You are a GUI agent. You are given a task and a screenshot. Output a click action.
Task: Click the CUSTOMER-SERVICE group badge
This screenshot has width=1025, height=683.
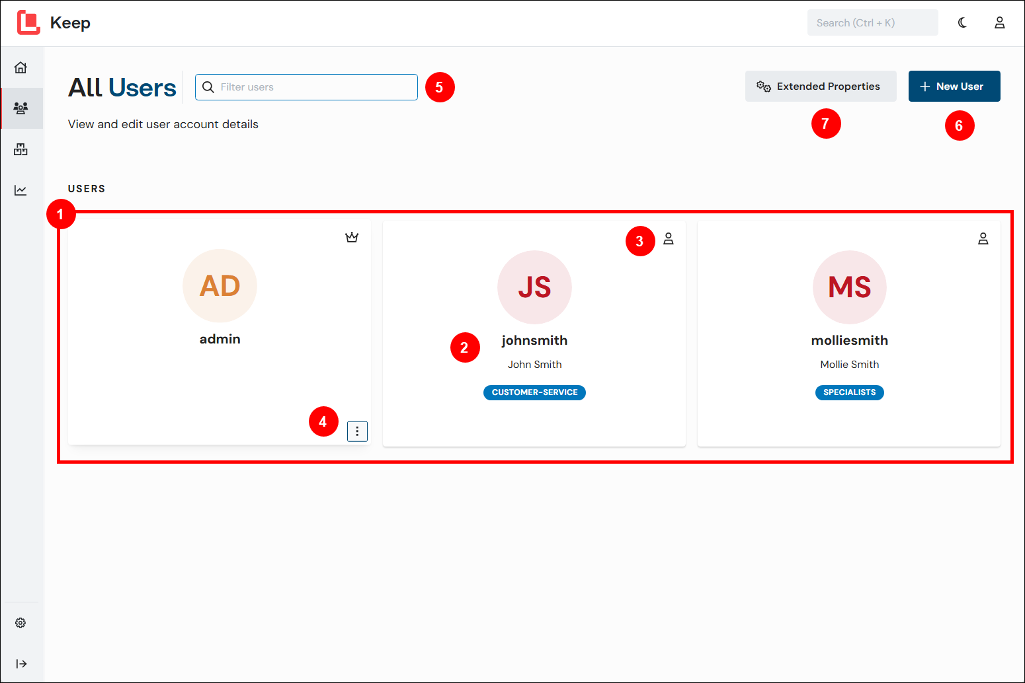click(x=534, y=392)
